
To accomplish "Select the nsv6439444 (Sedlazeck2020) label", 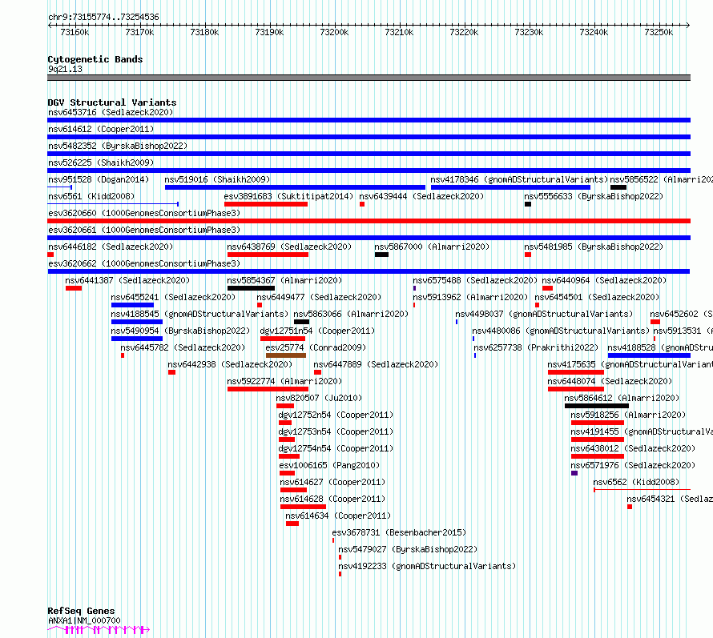I will [421, 196].
